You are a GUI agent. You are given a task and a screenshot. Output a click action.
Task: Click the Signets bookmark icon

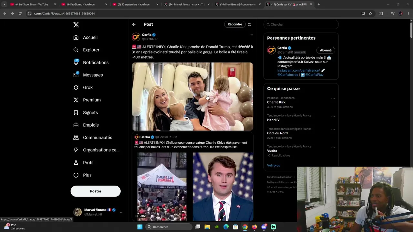coord(76,112)
